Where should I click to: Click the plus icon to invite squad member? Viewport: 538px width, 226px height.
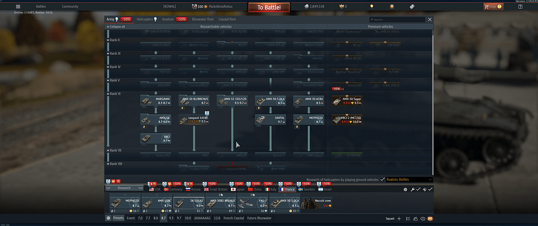399,218
